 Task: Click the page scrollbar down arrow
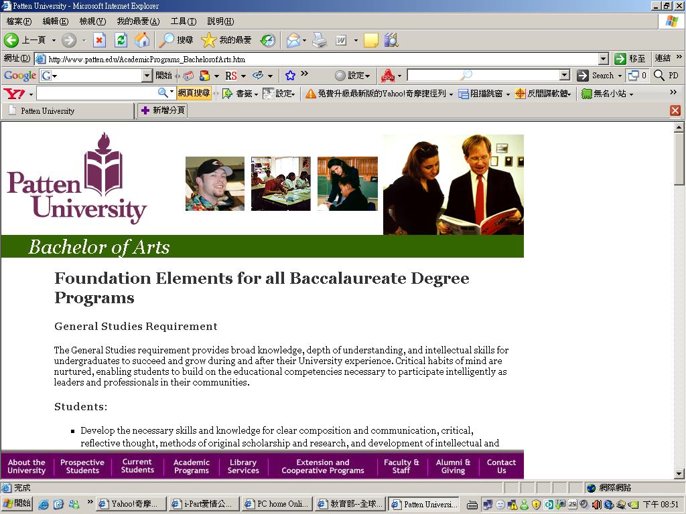(x=679, y=474)
